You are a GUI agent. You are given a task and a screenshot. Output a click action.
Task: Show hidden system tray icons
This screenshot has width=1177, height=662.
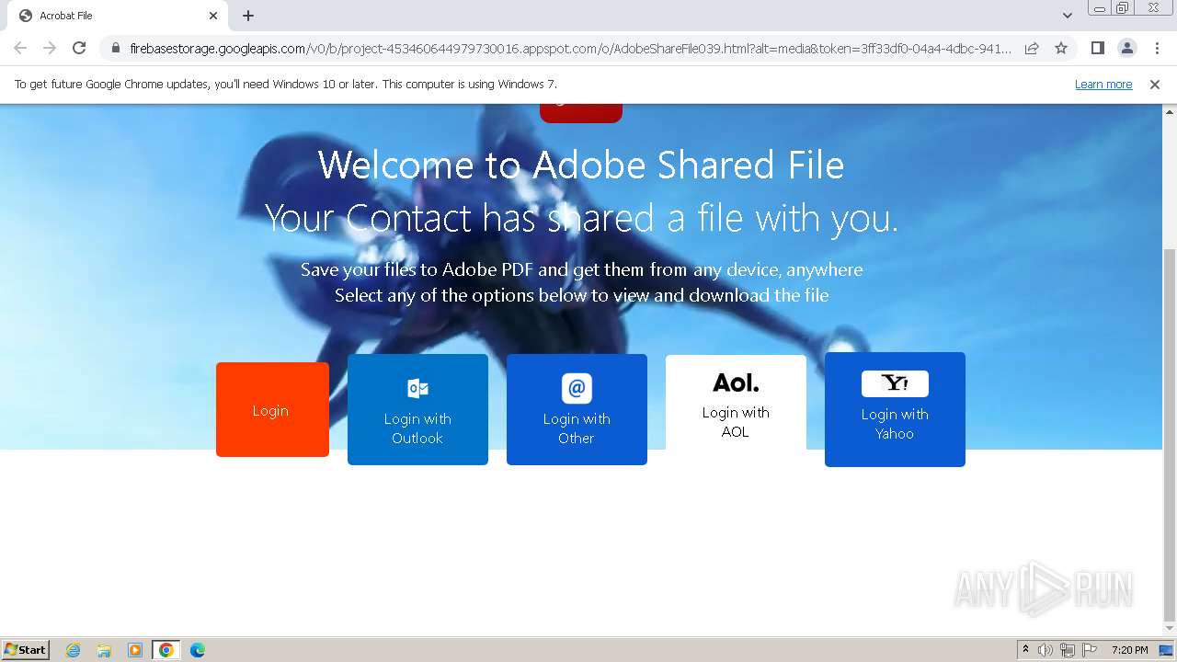(1025, 650)
